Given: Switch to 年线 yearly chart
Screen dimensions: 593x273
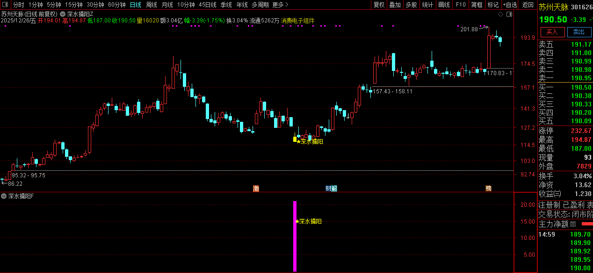Looking at the screenshot, I should click(x=242, y=5).
